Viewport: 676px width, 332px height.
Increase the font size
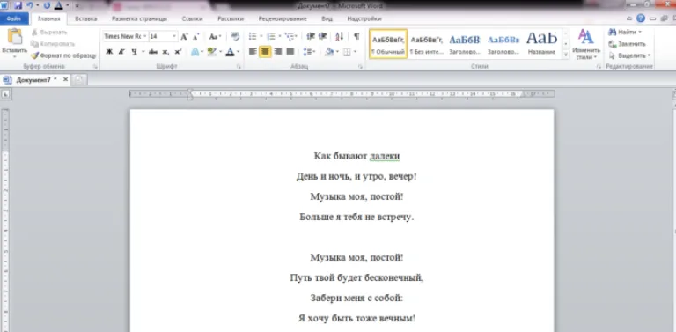184,37
